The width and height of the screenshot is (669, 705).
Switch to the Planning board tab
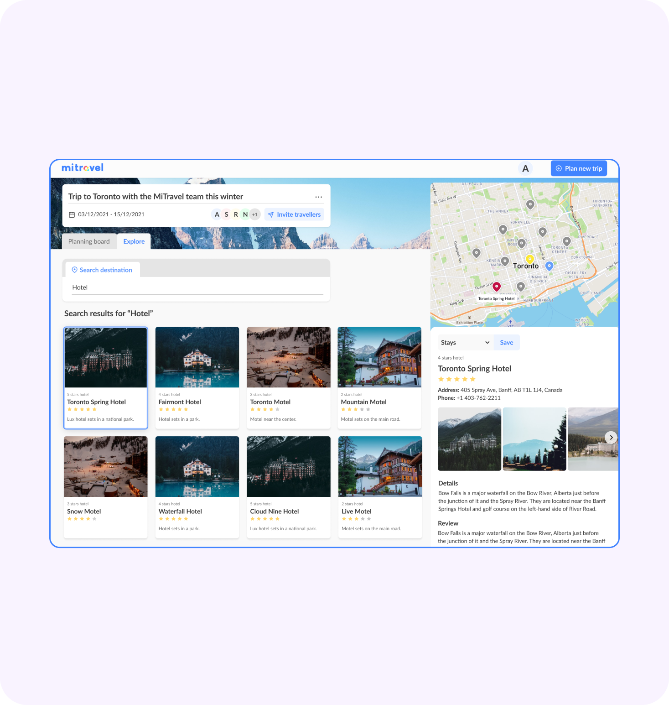pyautogui.click(x=89, y=241)
